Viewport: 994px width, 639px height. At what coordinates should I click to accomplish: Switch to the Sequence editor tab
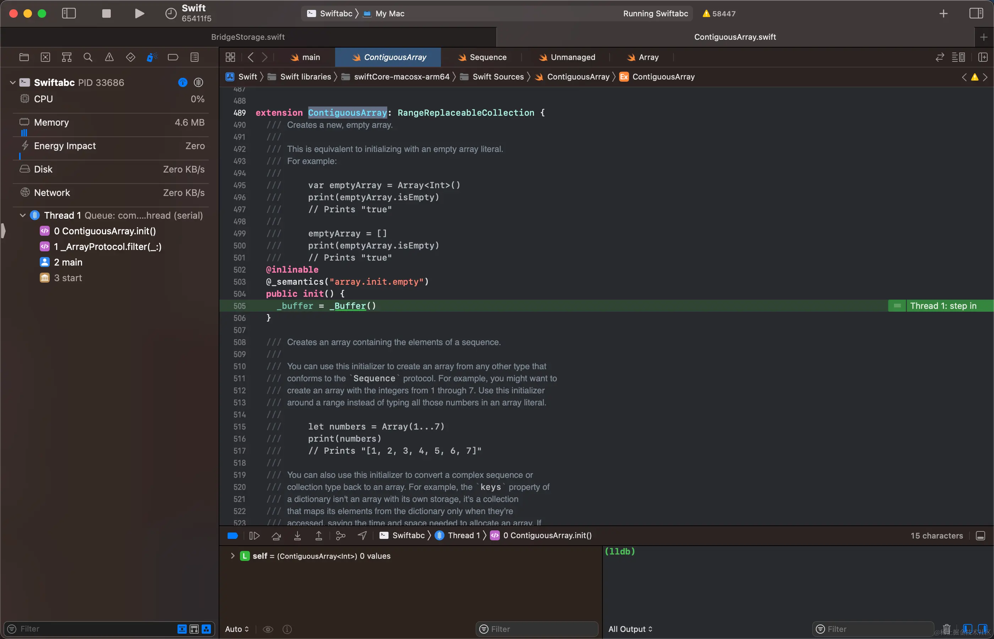[x=482, y=57]
